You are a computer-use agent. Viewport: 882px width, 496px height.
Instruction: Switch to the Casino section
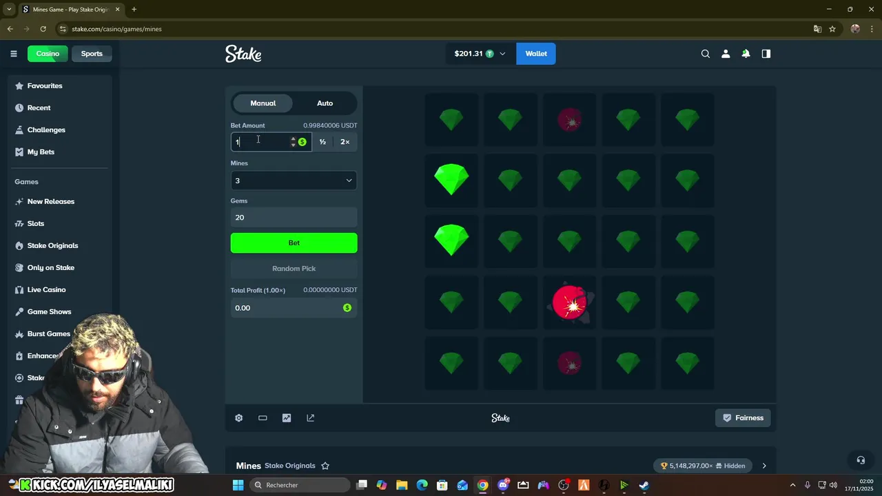tap(48, 54)
